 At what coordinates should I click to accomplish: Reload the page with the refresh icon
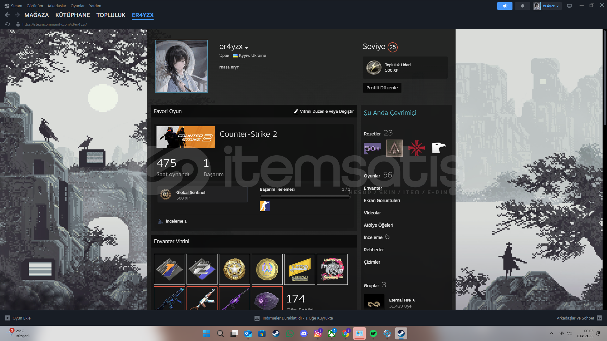tap(8, 24)
